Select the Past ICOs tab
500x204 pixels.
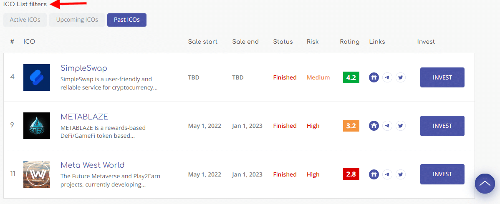(x=127, y=20)
